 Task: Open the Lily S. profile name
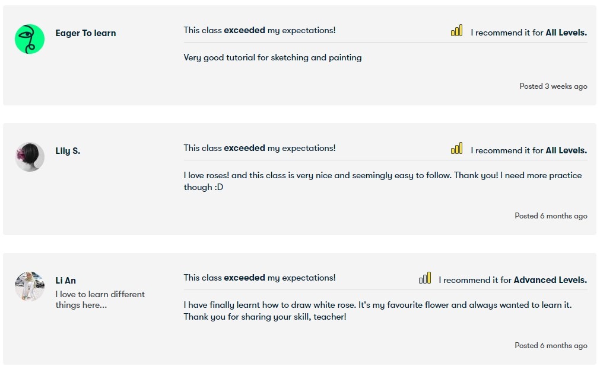pos(68,151)
